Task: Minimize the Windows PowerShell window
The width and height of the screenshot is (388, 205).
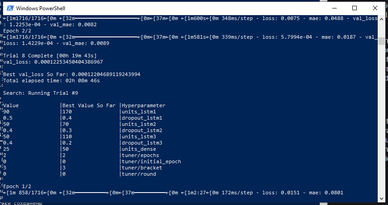Action: click(334, 8)
